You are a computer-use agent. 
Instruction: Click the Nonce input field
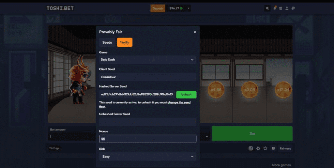pyautogui.click(x=147, y=139)
